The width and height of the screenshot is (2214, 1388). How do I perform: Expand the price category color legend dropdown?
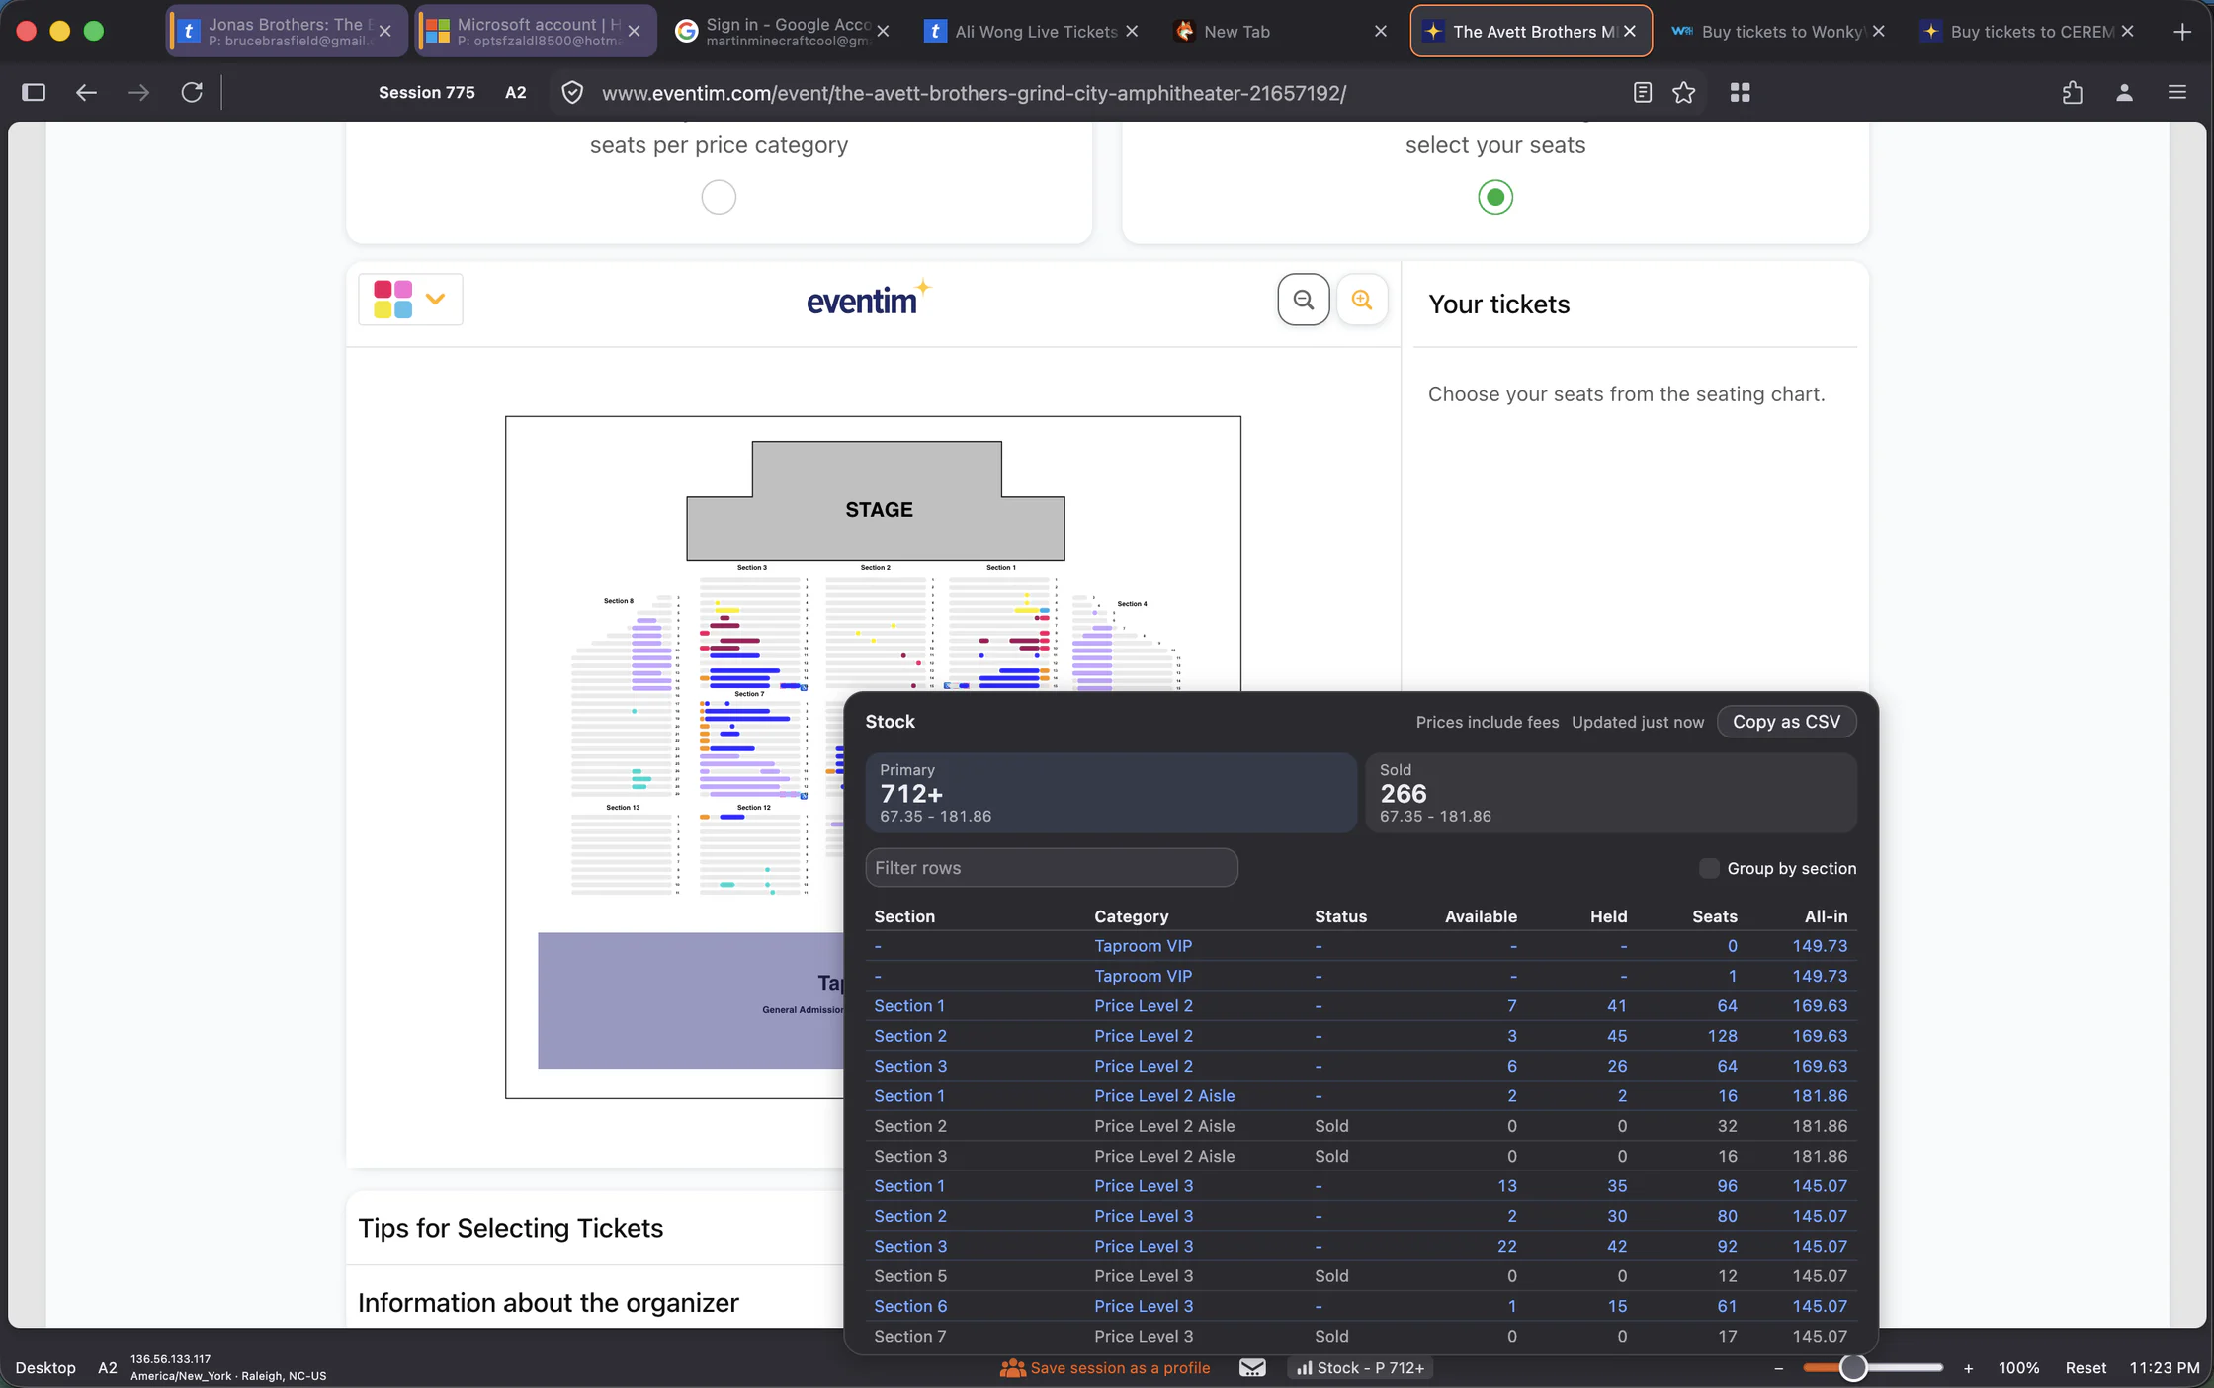point(410,300)
